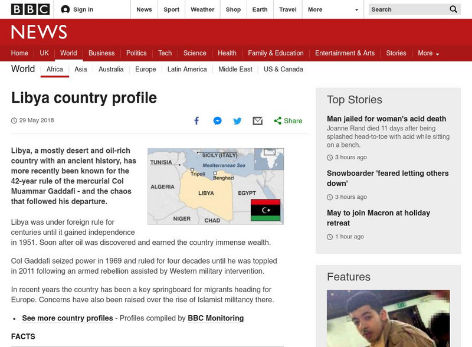Screen dimensions: 472x347
Task: Expand the top navigation More menu
Action: click(x=329, y=9)
